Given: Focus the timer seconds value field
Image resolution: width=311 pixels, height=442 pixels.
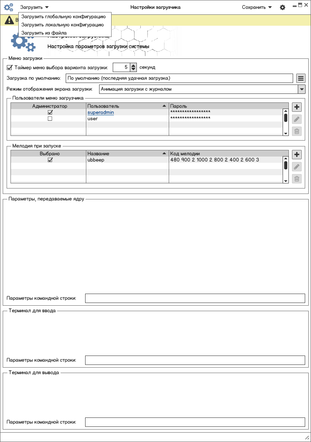Looking at the screenshot, I should tap(122, 67).
